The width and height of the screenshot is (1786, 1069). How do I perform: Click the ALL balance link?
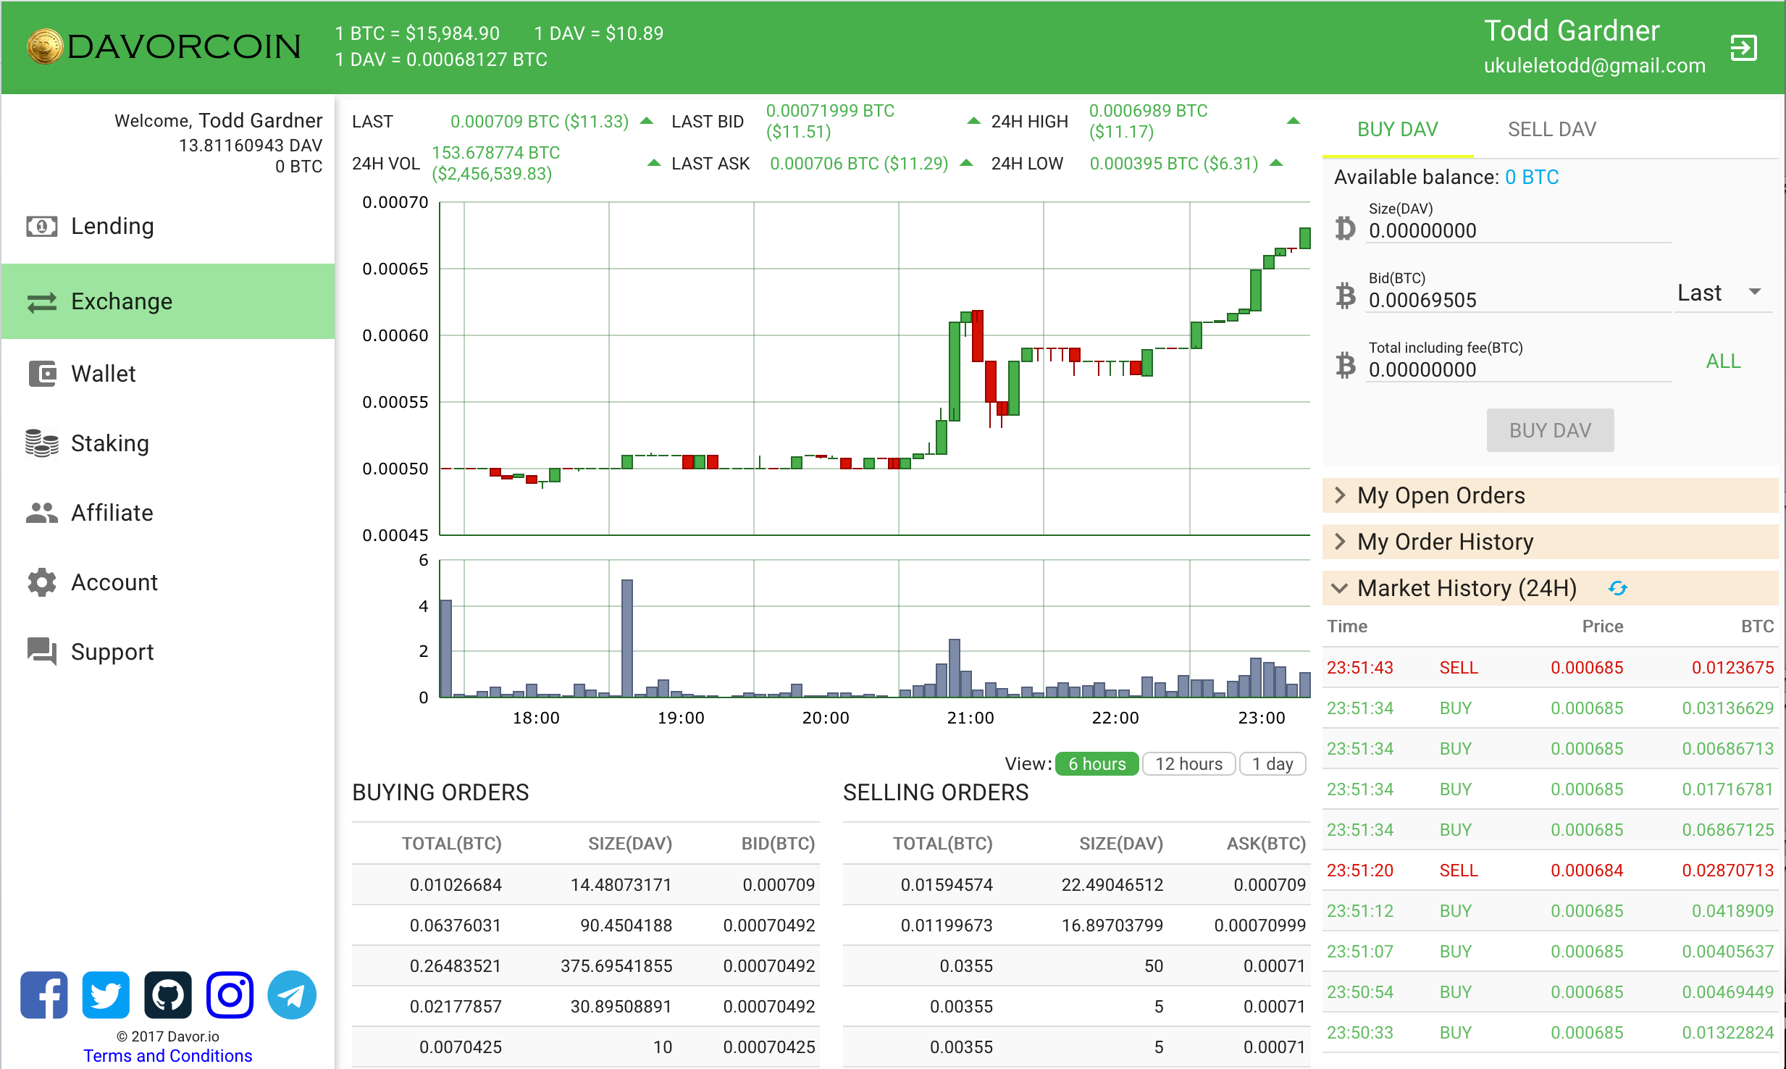pos(1723,361)
